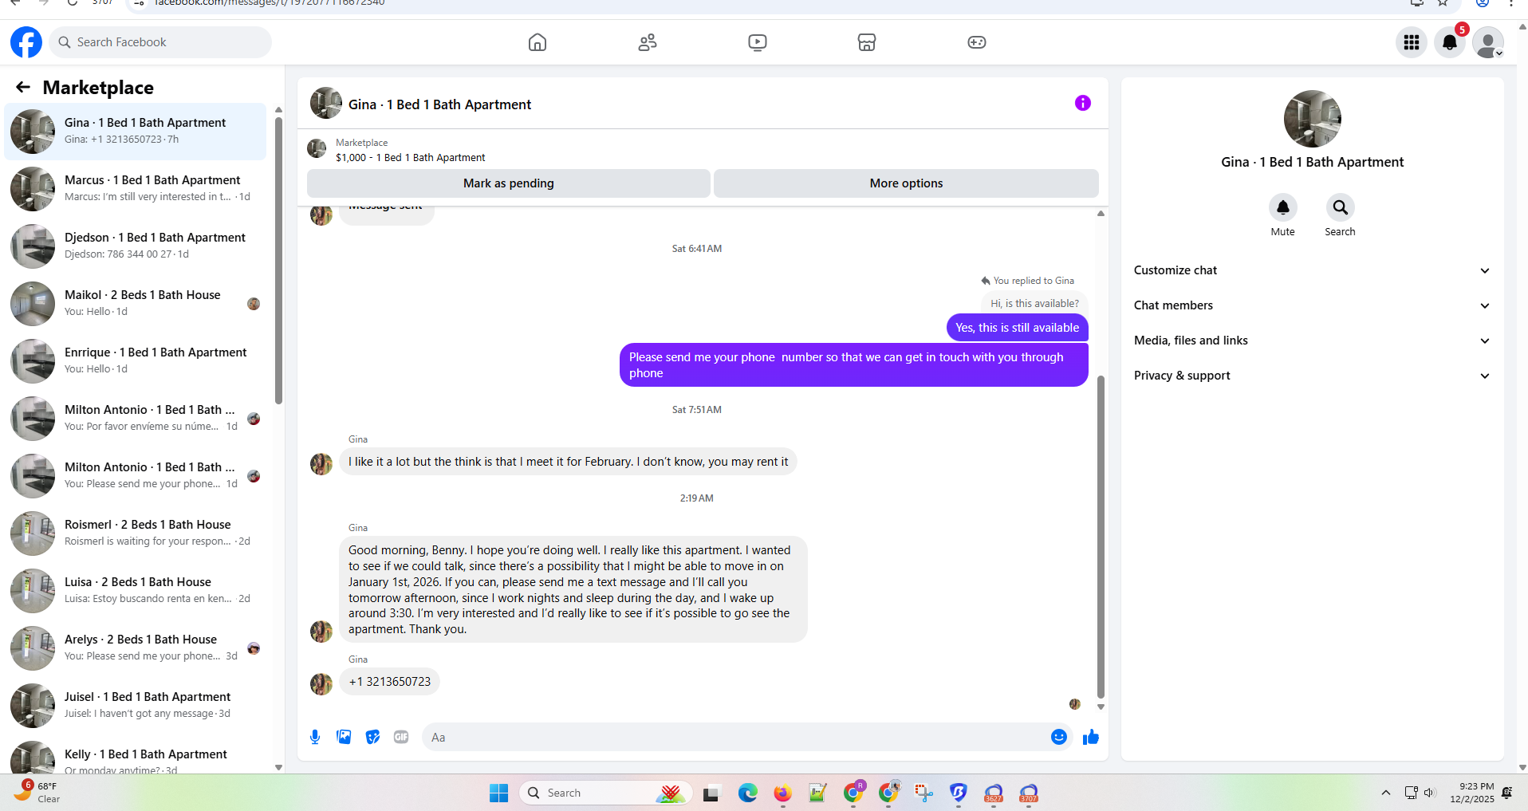Open Marcus 1 Bed 1 Bath Apartment chat
The height and width of the screenshot is (811, 1528).
click(136, 189)
